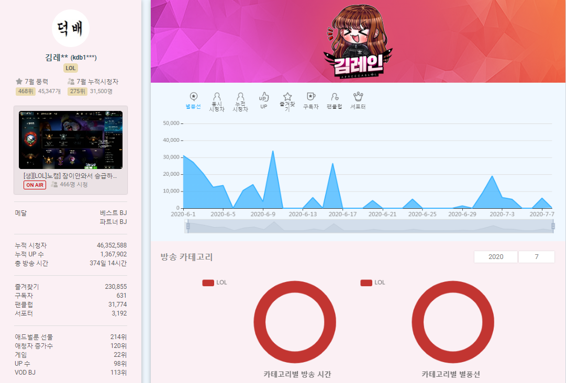Screen dimensions: 566x383
Task: Toggle LOL legend for 카테고리별 별풍선
Action: click(x=373, y=283)
